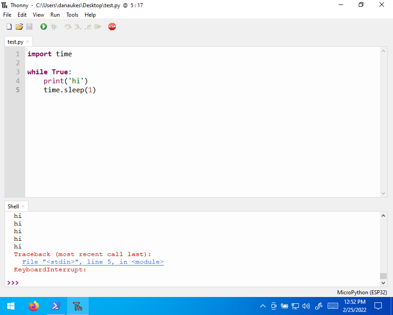Click the editor scrollbar down arrow

(383, 193)
